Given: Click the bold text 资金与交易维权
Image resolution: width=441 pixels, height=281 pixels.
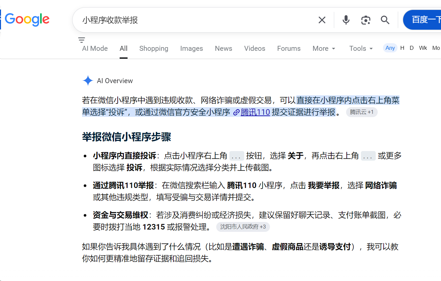Looking at the screenshot, I should (121, 215).
